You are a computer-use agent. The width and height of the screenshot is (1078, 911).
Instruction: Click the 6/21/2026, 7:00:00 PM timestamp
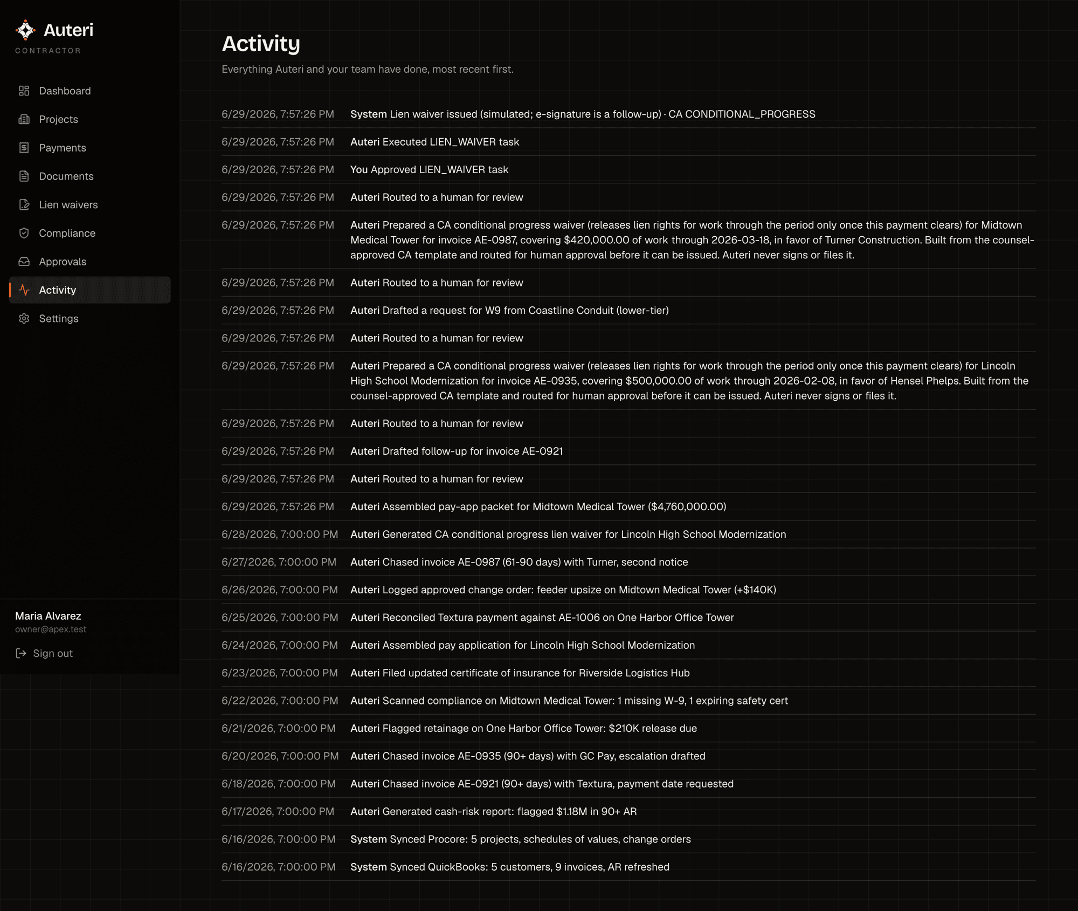(x=279, y=728)
